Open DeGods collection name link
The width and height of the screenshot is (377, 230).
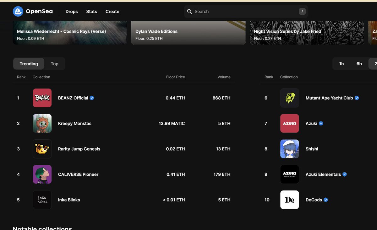pyautogui.click(x=314, y=200)
